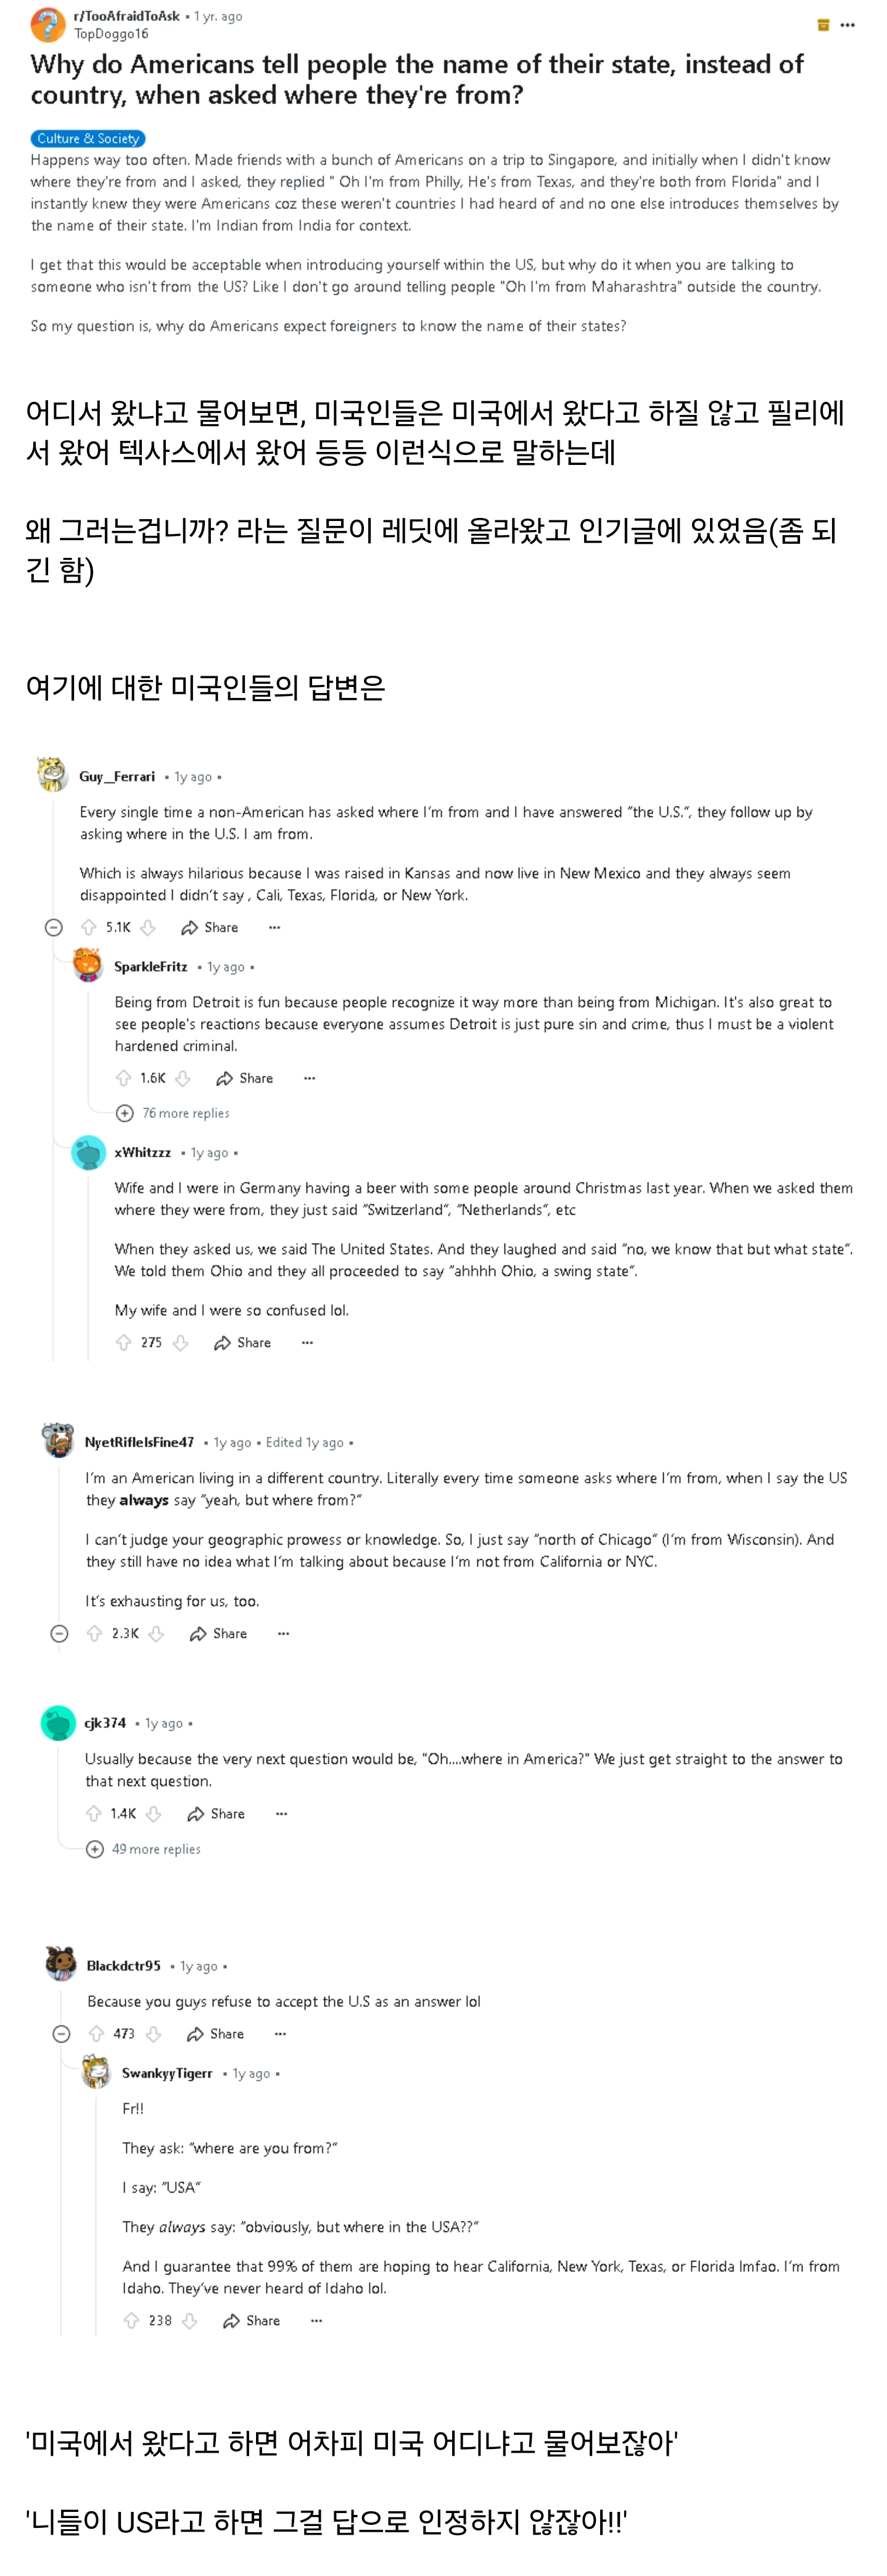The width and height of the screenshot is (887, 2576).
Task: Collapse NyetRifleIsFine47's comment thread
Action: (60, 1633)
